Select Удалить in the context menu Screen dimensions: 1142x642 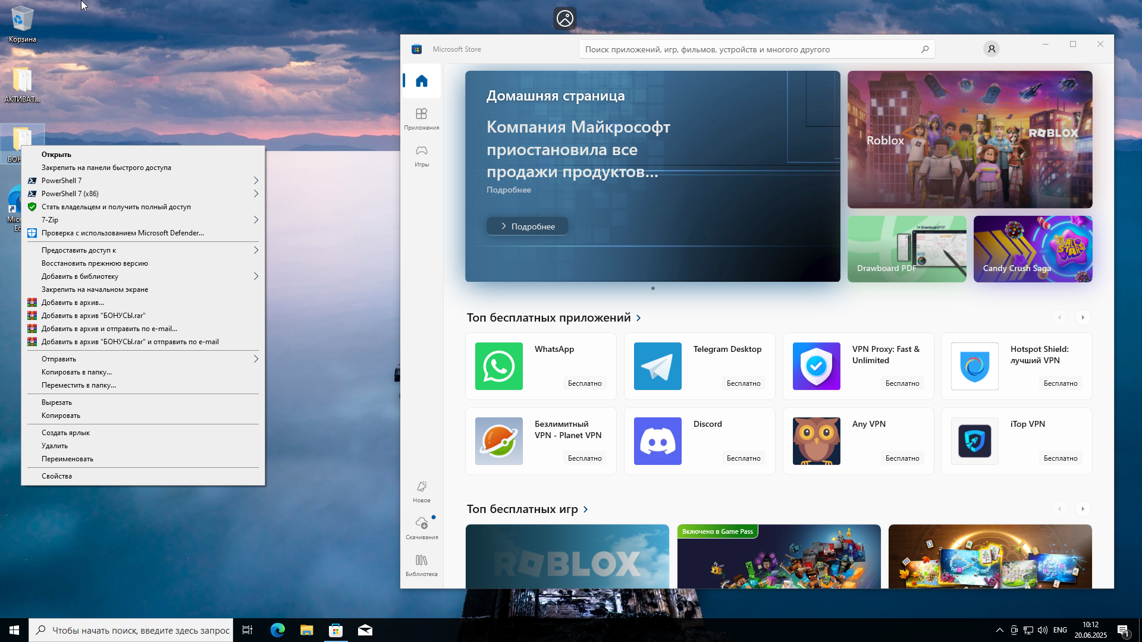[143, 446]
